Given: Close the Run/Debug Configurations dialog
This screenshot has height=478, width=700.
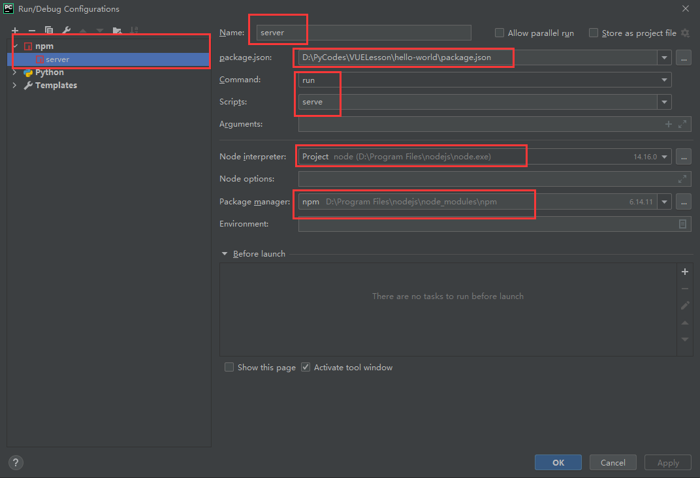Looking at the screenshot, I should [686, 8].
